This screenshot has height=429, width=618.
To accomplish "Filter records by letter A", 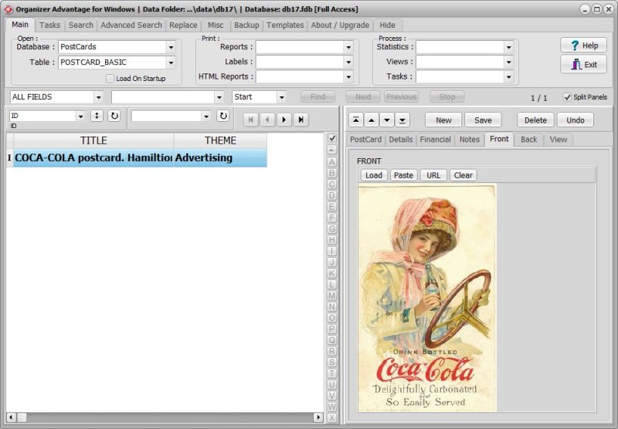I will point(332,162).
